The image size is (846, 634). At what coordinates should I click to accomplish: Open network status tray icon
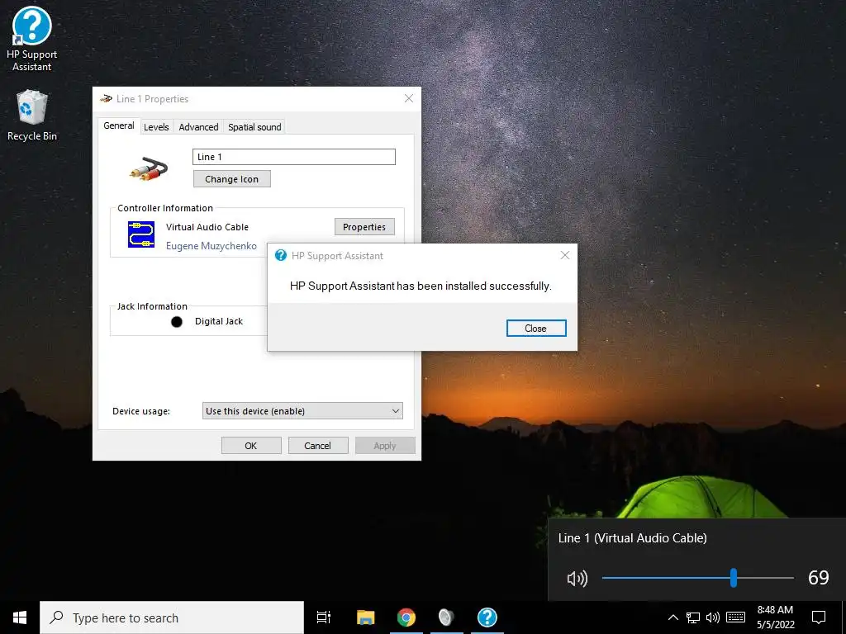coord(693,617)
